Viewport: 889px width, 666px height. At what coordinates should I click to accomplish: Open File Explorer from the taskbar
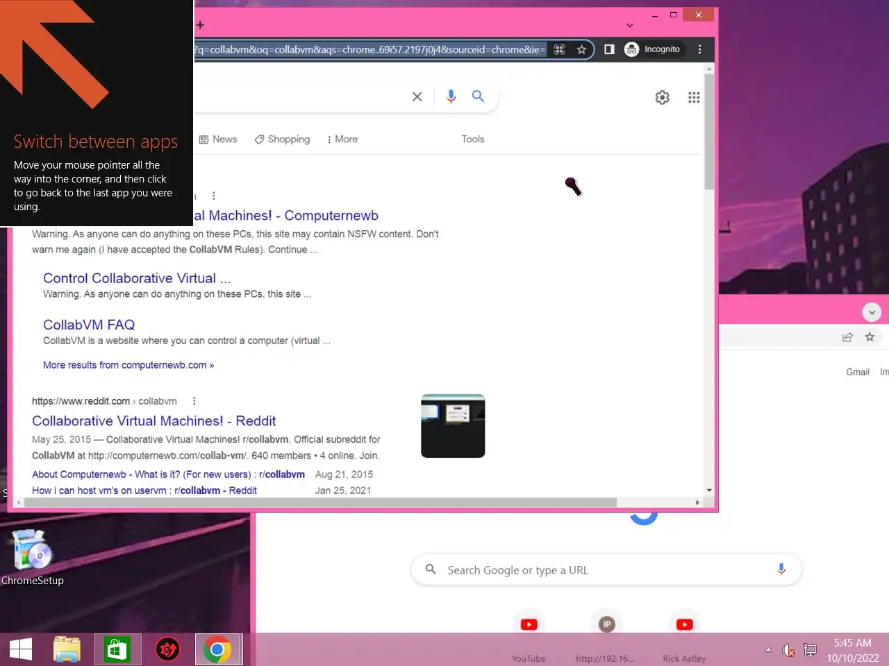pyautogui.click(x=67, y=650)
